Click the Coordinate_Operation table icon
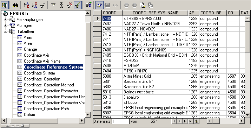Screen dimensions: 251x128 pyautogui.click(x=20, y=79)
